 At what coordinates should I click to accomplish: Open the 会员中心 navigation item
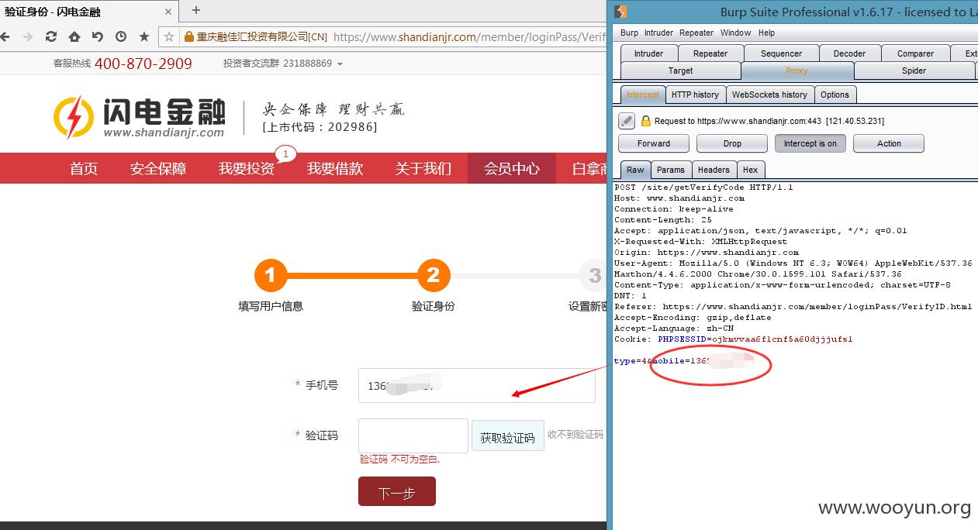512,168
